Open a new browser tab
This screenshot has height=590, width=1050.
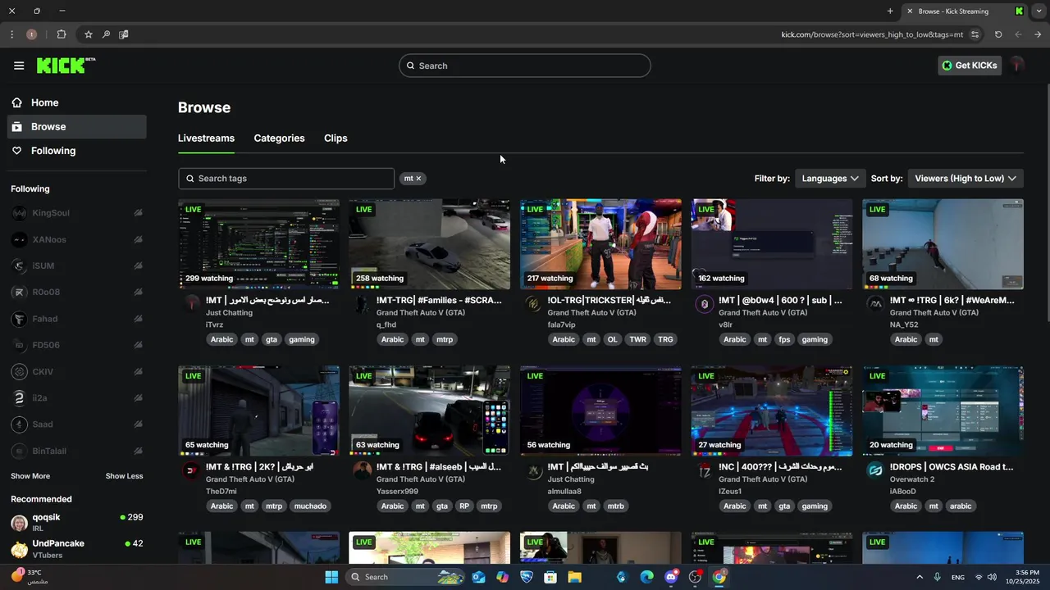[x=890, y=11]
